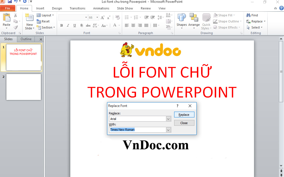
Task: Click Replace in the Replace Font dialog
Action: pos(184,114)
